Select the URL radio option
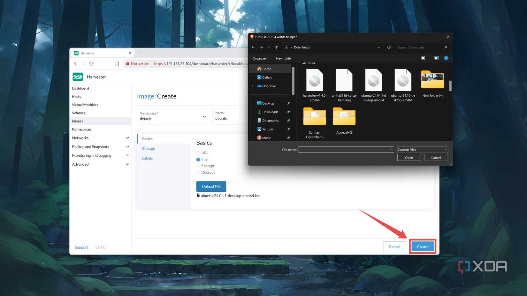This screenshot has height=296, width=527. (198, 153)
